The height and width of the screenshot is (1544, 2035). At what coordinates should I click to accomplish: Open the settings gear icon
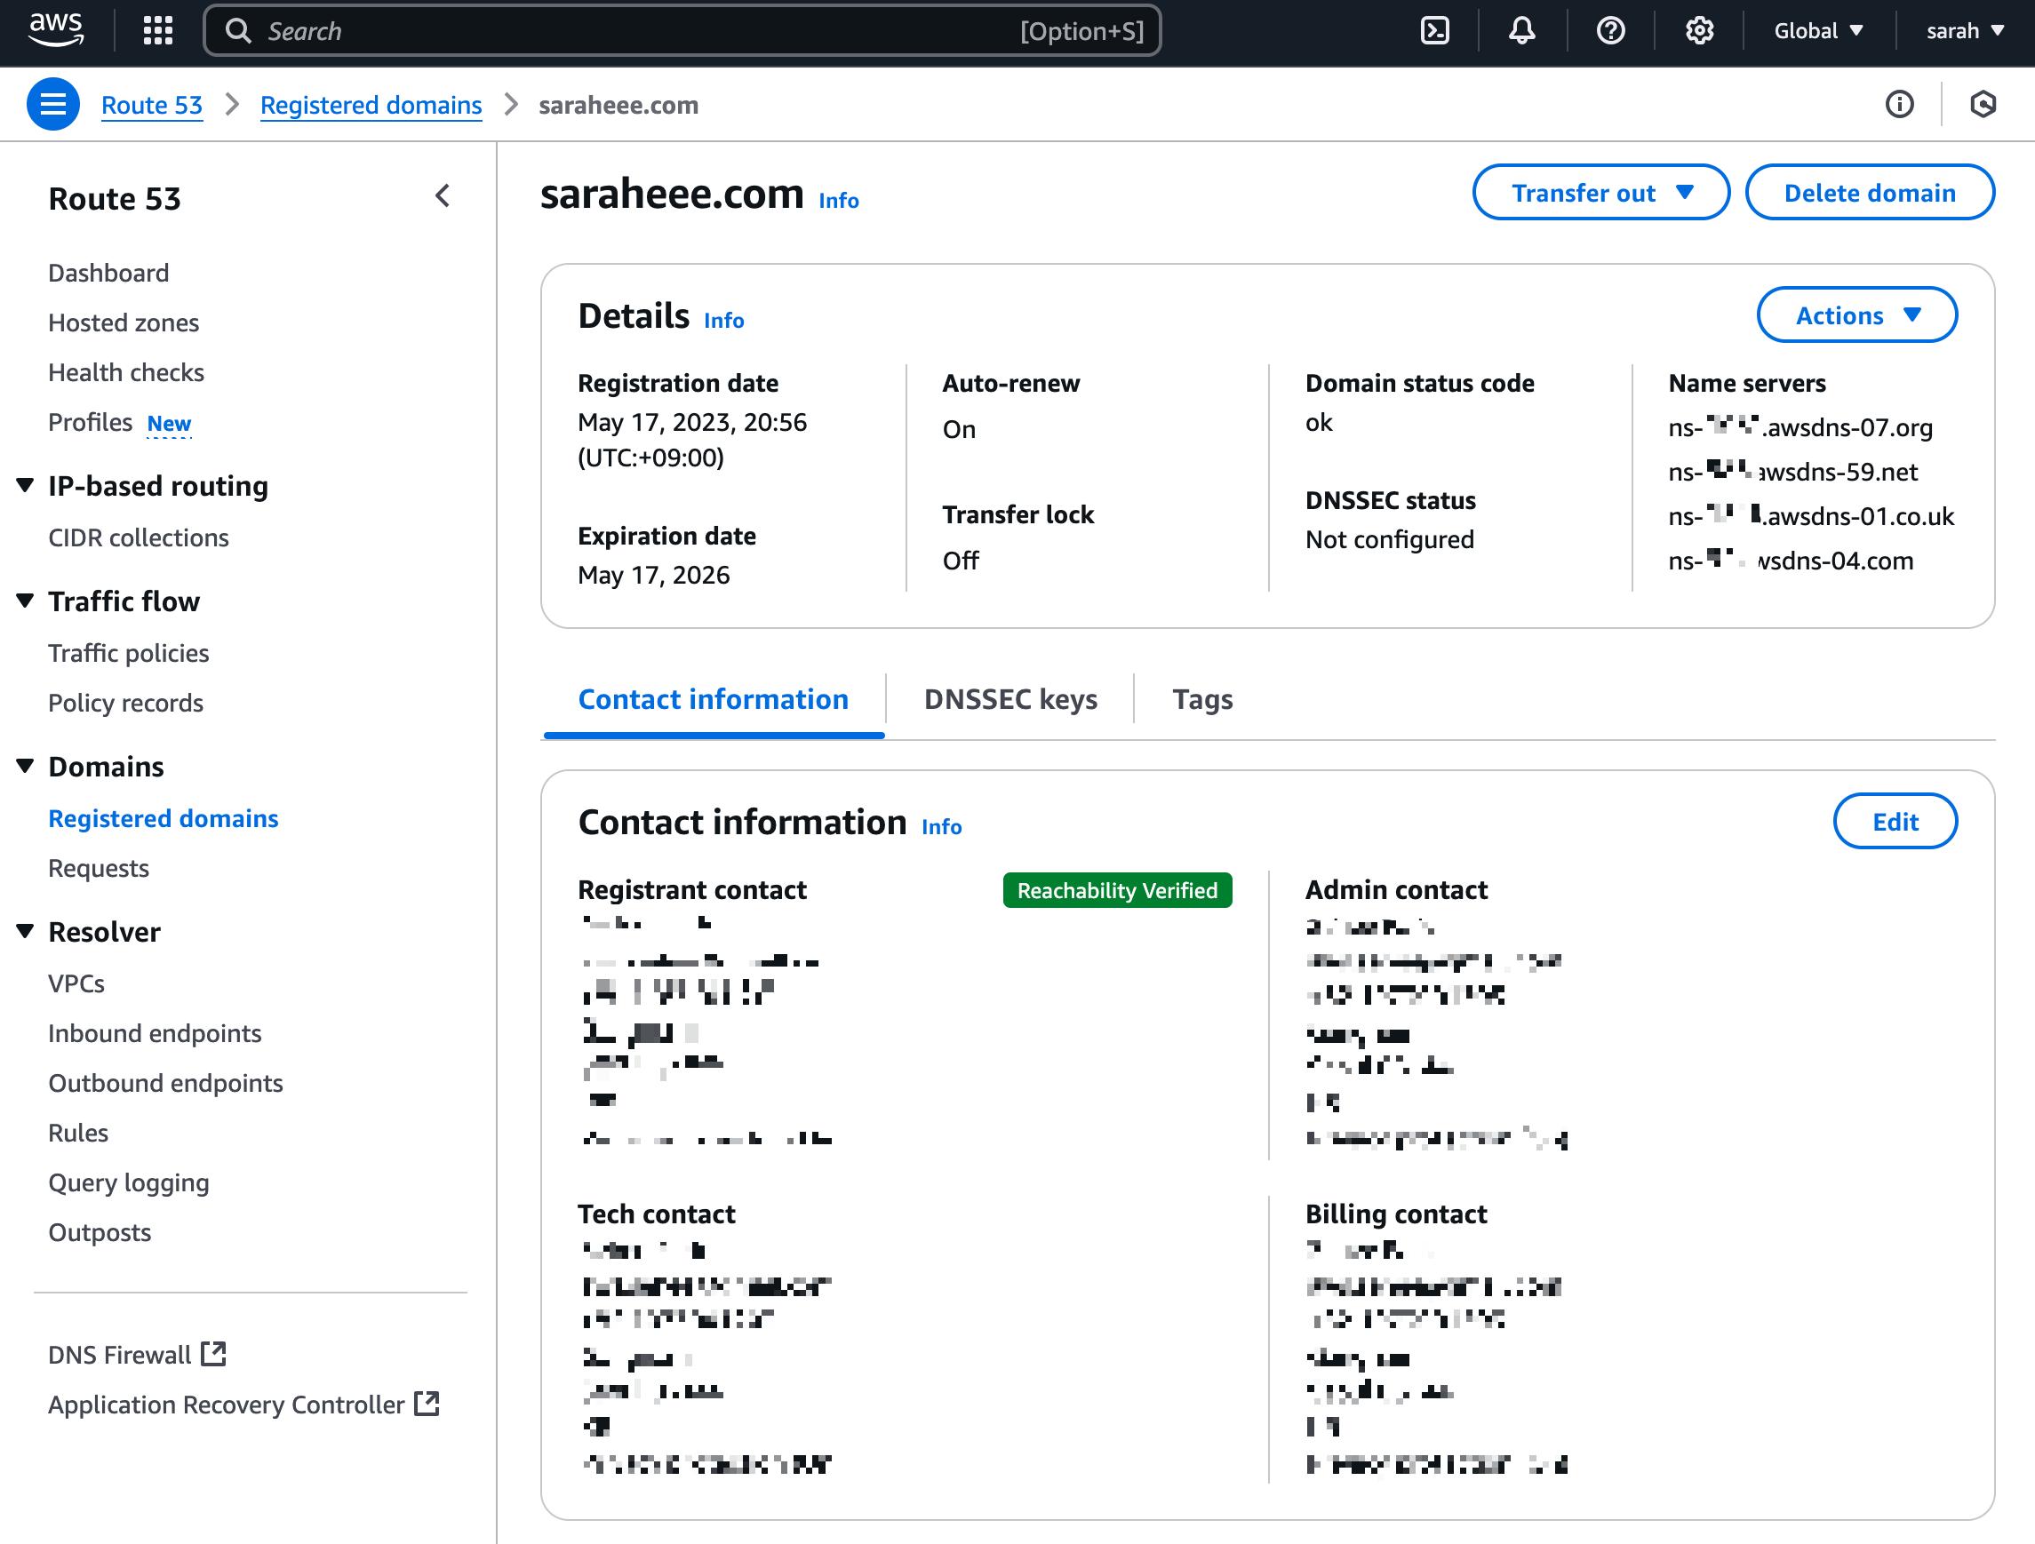(1698, 30)
